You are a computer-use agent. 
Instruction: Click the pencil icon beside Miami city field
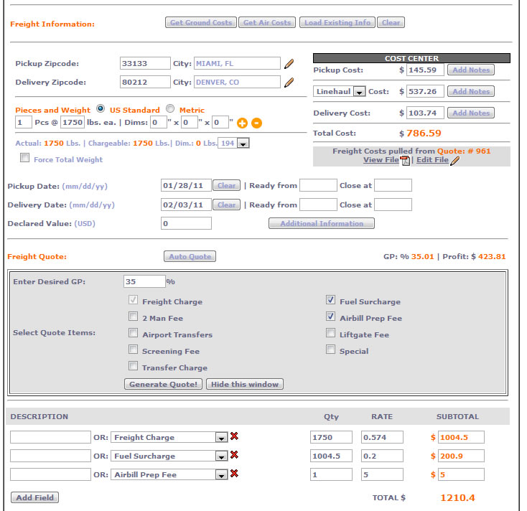289,64
